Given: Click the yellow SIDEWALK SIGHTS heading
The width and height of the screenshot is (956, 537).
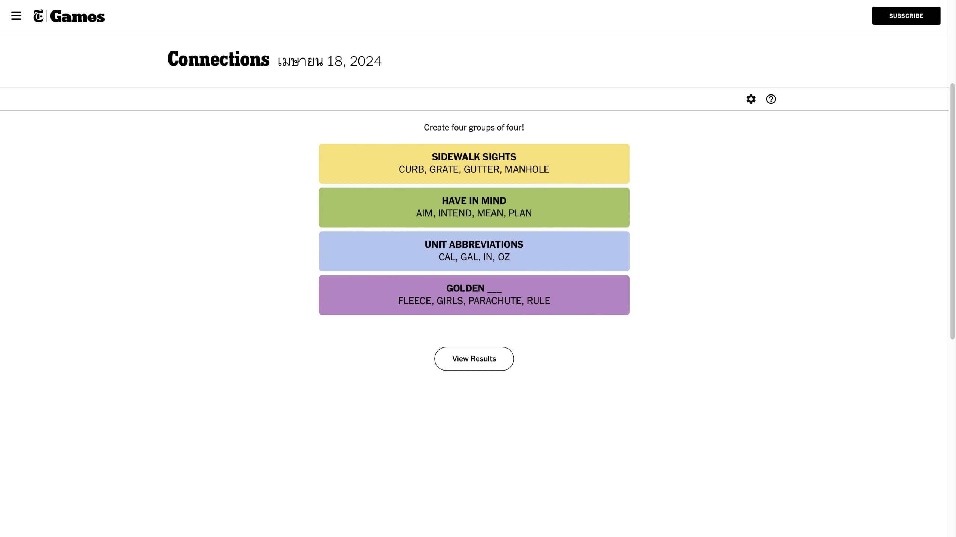Looking at the screenshot, I should click(x=474, y=157).
